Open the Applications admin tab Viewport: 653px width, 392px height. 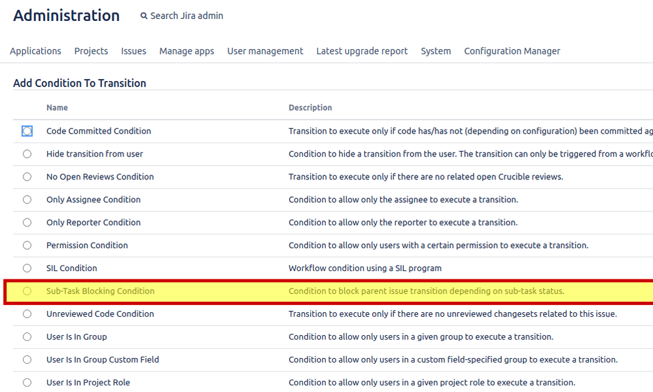(35, 51)
